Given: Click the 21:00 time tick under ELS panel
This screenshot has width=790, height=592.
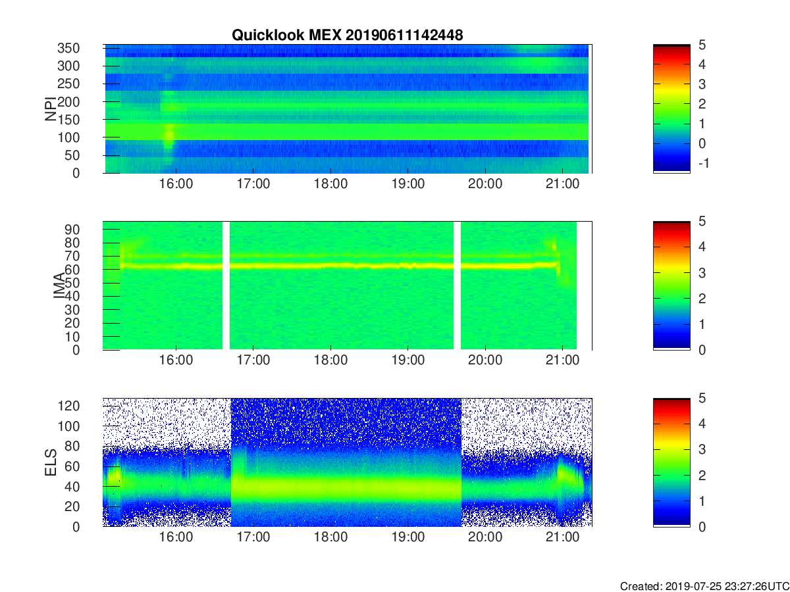Looking at the screenshot, I should click(562, 537).
